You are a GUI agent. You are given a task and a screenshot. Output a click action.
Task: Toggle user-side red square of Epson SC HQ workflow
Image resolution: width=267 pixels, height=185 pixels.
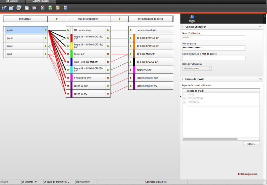pyautogui.click(x=68, y=94)
